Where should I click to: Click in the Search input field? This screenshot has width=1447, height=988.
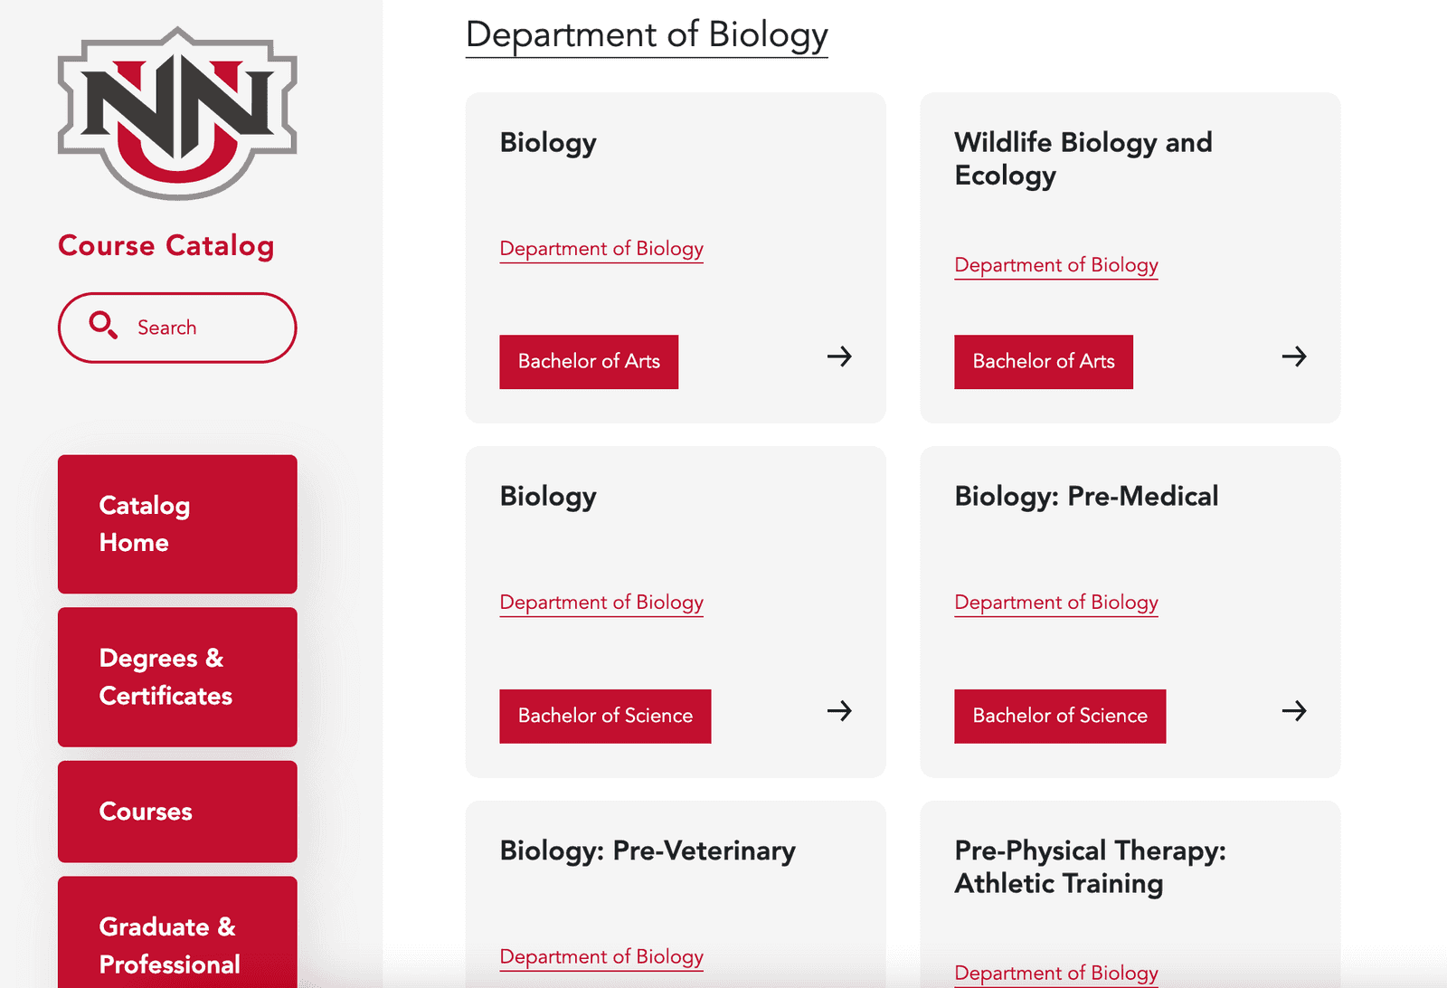tap(199, 328)
